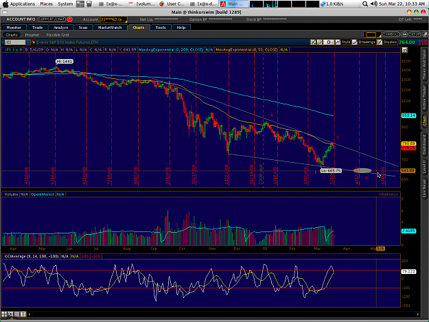Viewport: 429px width, 322px height.
Task: Select the Charts sub-tab
Action: click(x=12, y=35)
